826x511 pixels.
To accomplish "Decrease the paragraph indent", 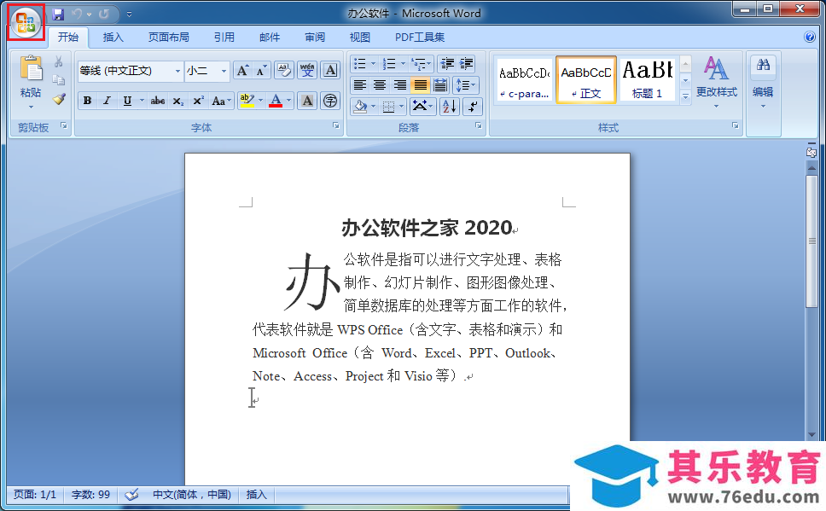I will pos(447,64).
